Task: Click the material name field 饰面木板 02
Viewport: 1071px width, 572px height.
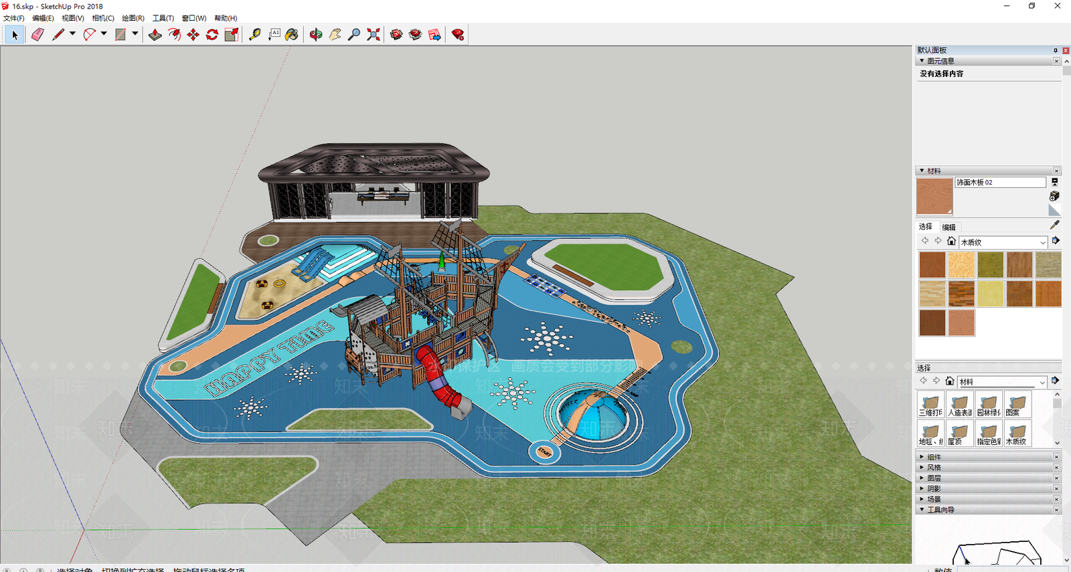Action: (x=1000, y=183)
